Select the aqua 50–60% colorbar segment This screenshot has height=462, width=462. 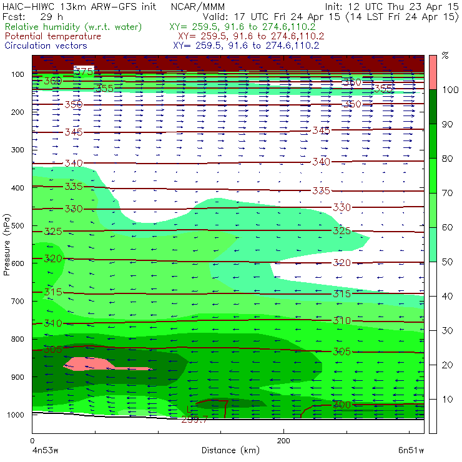coord(433,244)
